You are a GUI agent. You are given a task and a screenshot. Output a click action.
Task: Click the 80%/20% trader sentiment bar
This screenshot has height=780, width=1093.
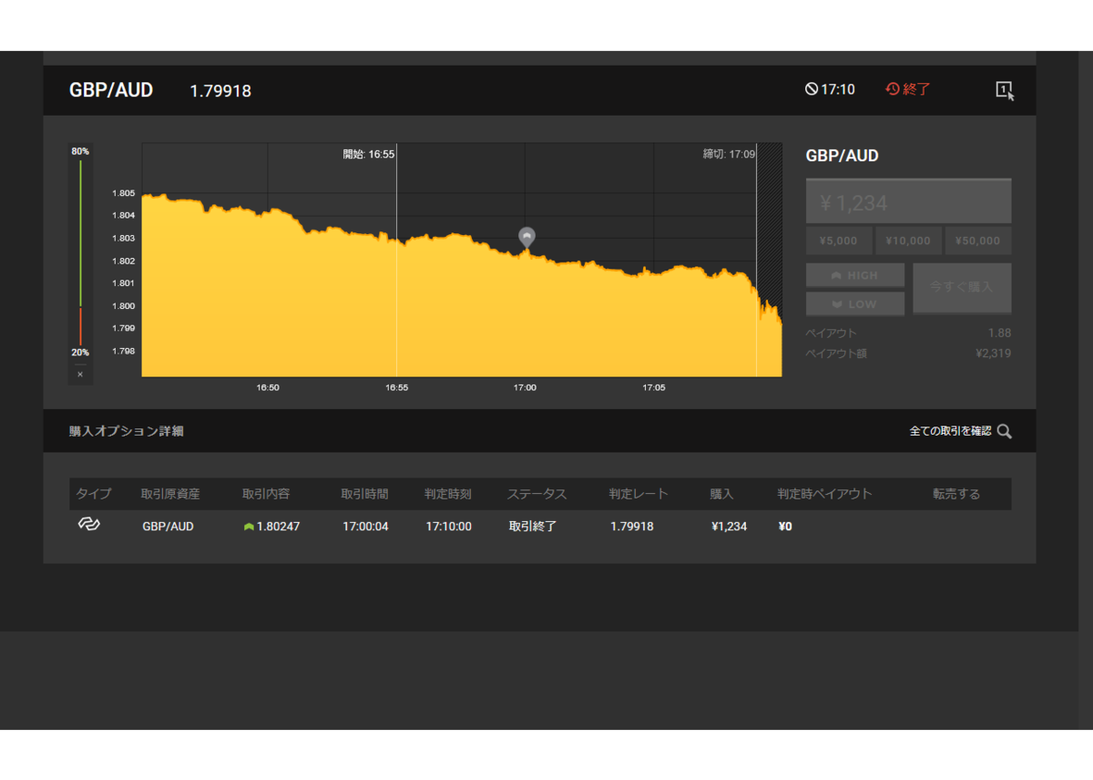click(x=80, y=251)
